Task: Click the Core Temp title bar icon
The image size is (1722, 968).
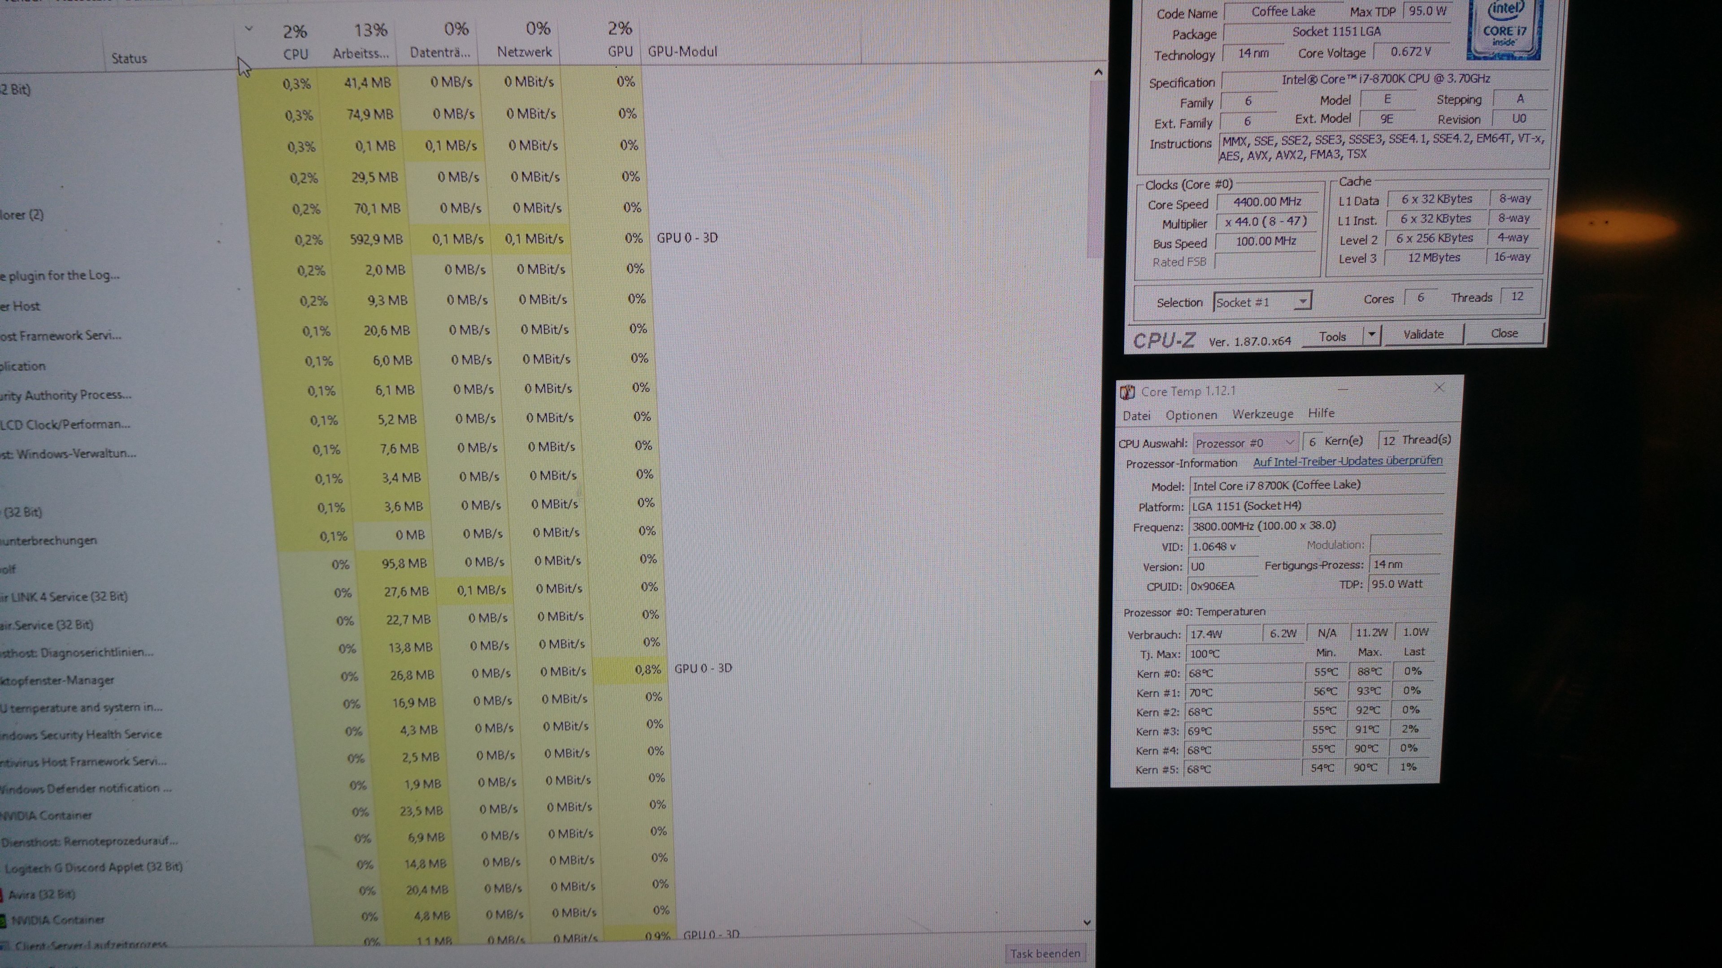Action: [x=1127, y=392]
